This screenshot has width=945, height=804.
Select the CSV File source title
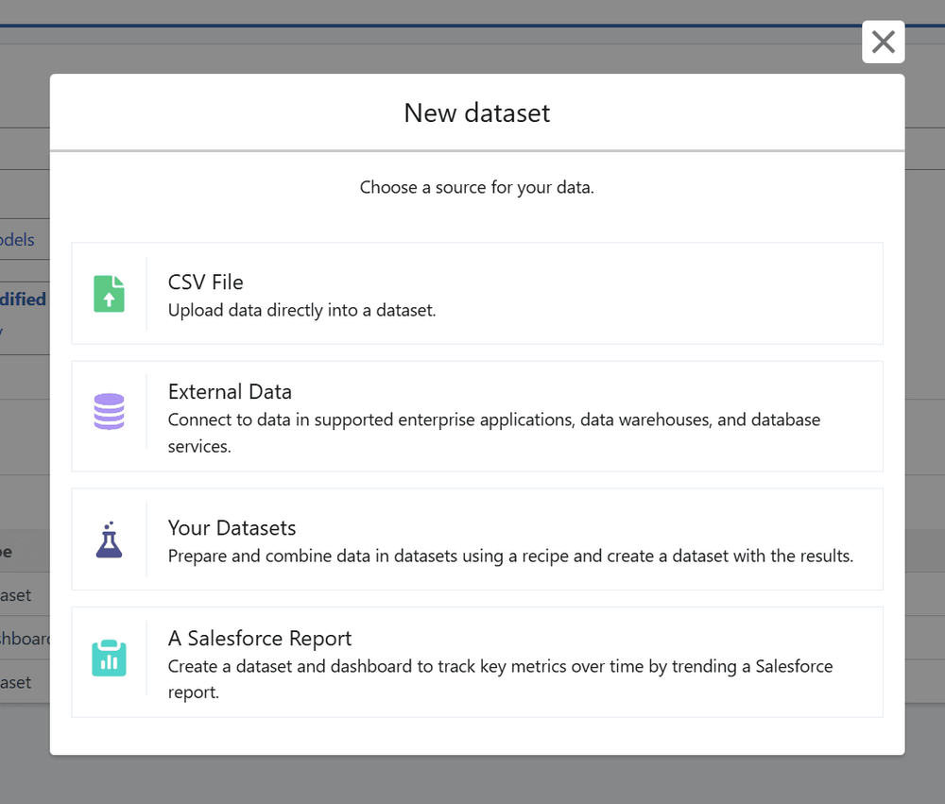click(205, 282)
